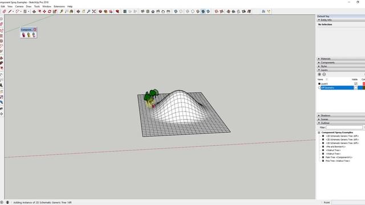Close the Component Spray floating toolbar

pos(35,30)
